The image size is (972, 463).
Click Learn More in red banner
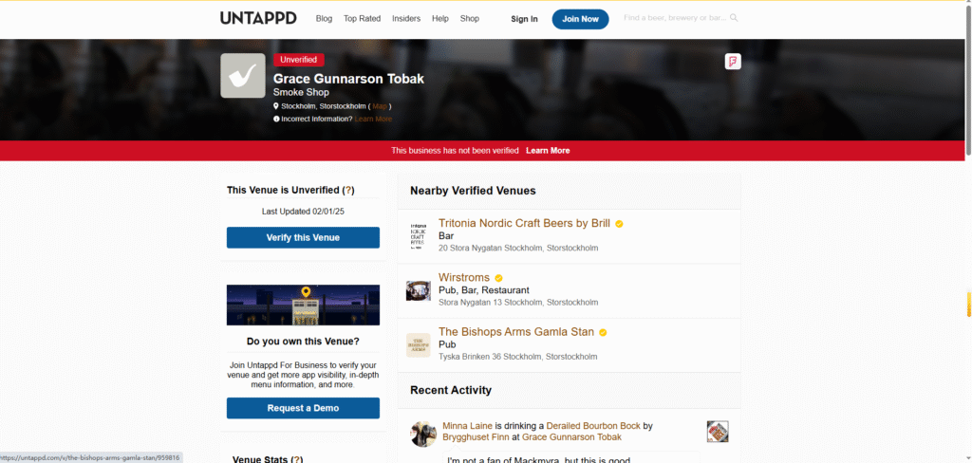(548, 151)
